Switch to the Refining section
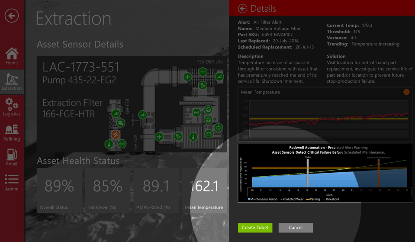Image resolution: width=415 pixels, height=242 pixels. [12, 132]
